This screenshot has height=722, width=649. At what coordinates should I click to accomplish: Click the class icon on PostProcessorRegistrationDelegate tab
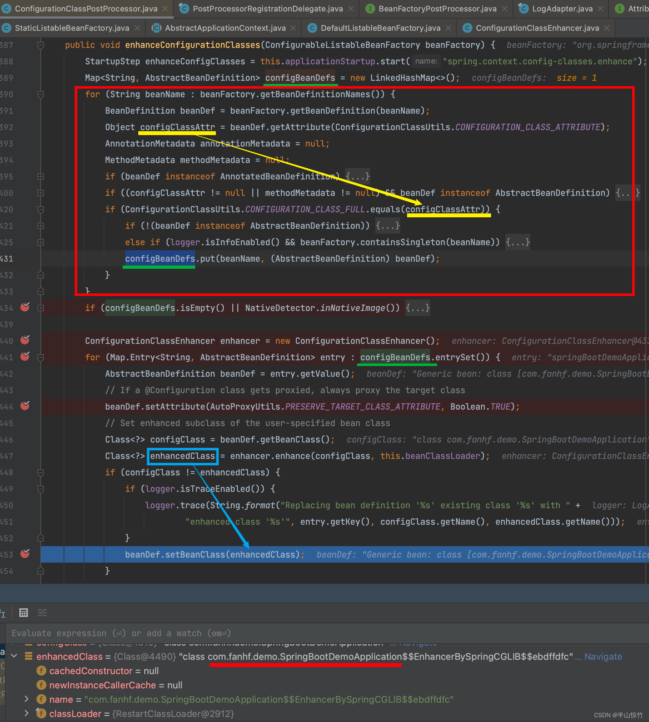(x=184, y=8)
